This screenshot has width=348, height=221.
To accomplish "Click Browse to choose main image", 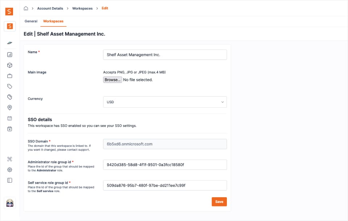I will click(112, 80).
